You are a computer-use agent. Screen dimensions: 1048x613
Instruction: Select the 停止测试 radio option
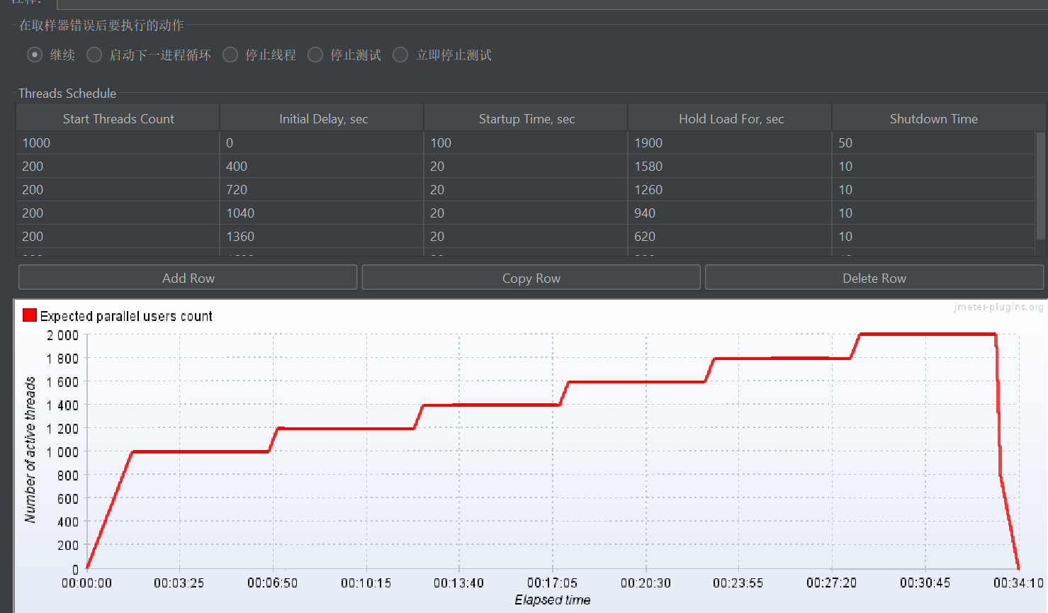click(x=315, y=55)
